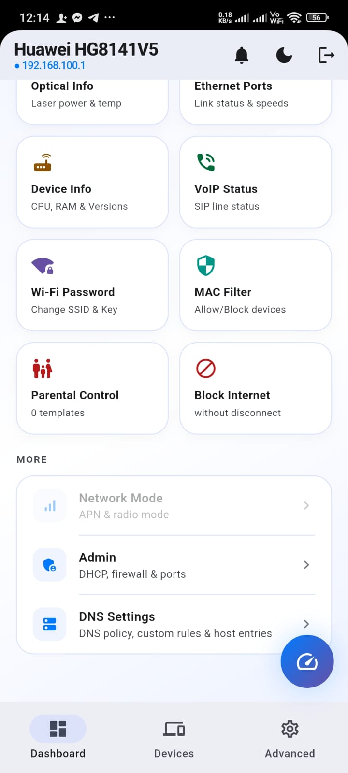Tap the speed test floating button
The height and width of the screenshot is (773, 348).
tap(307, 661)
